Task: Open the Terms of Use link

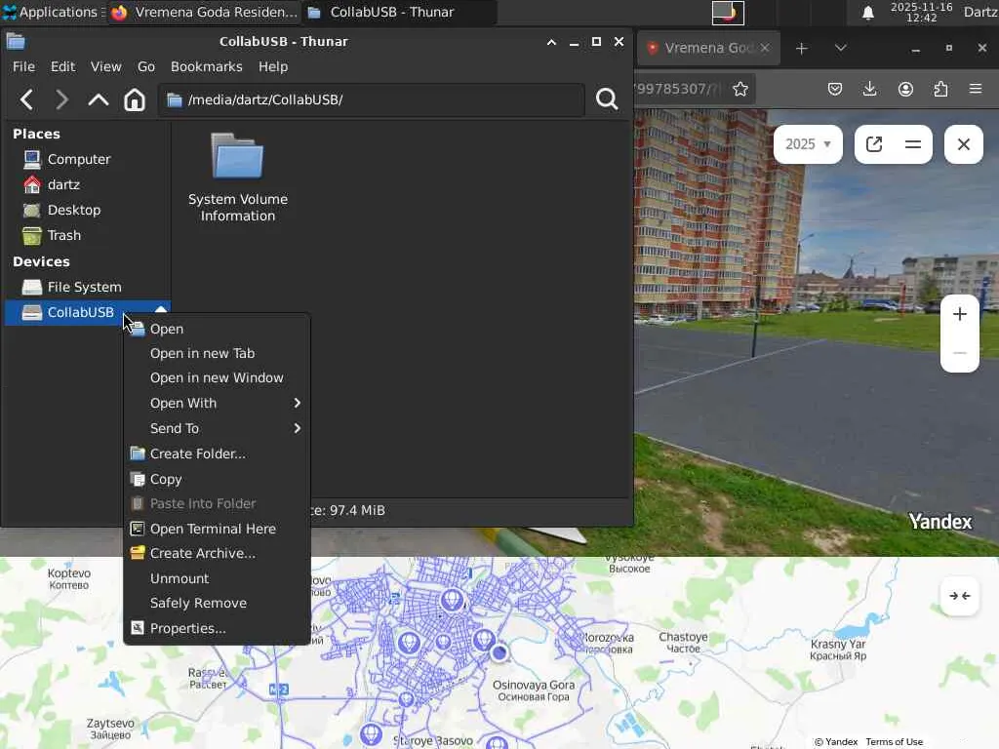Action: [x=894, y=742]
